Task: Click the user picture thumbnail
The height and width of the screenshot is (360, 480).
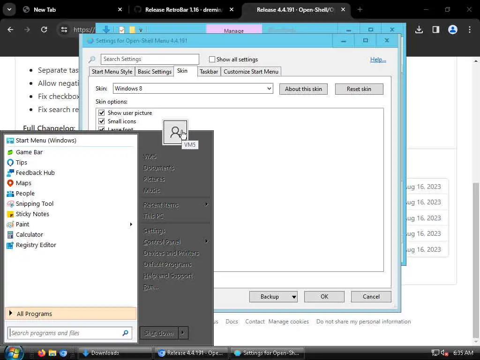Action: (x=175, y=132)
